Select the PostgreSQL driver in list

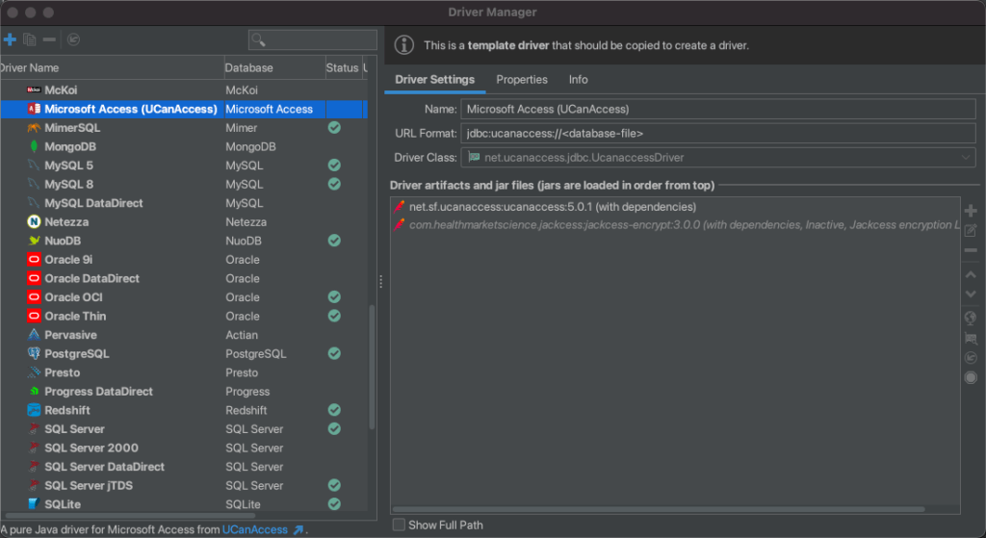pos(77,354)
